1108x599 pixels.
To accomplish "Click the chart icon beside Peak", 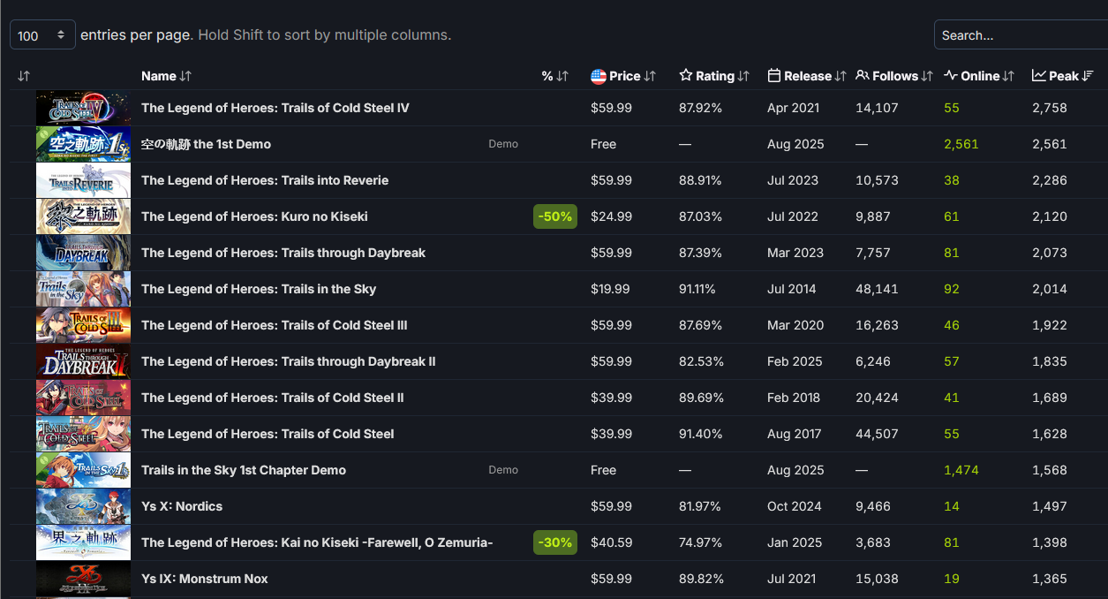I will (1039, 76).
